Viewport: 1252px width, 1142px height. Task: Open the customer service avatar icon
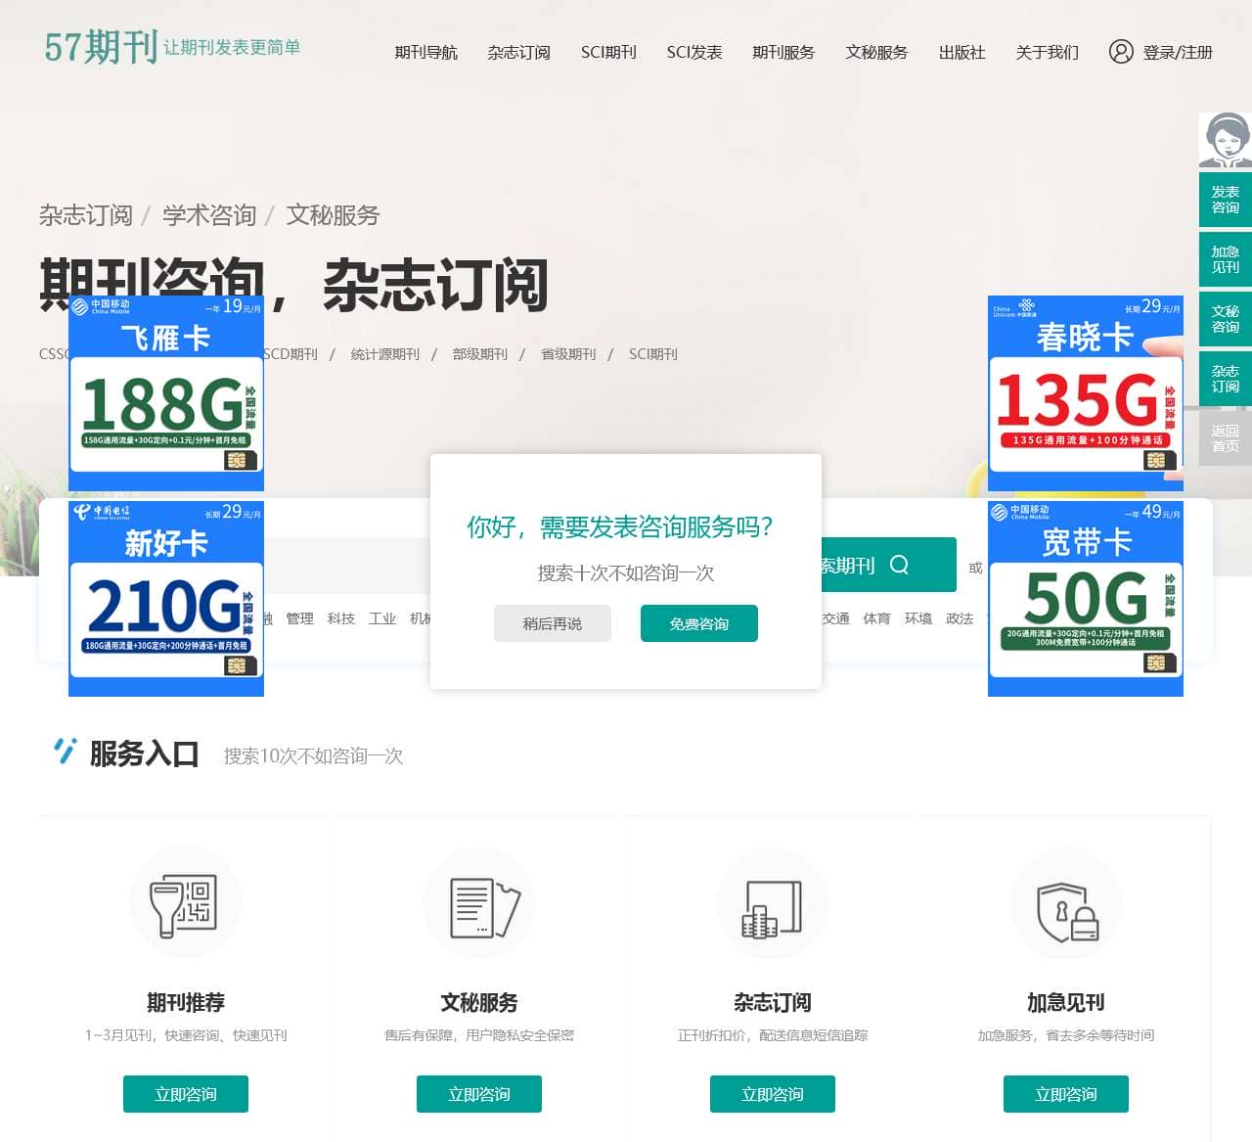click(1226, 140)
